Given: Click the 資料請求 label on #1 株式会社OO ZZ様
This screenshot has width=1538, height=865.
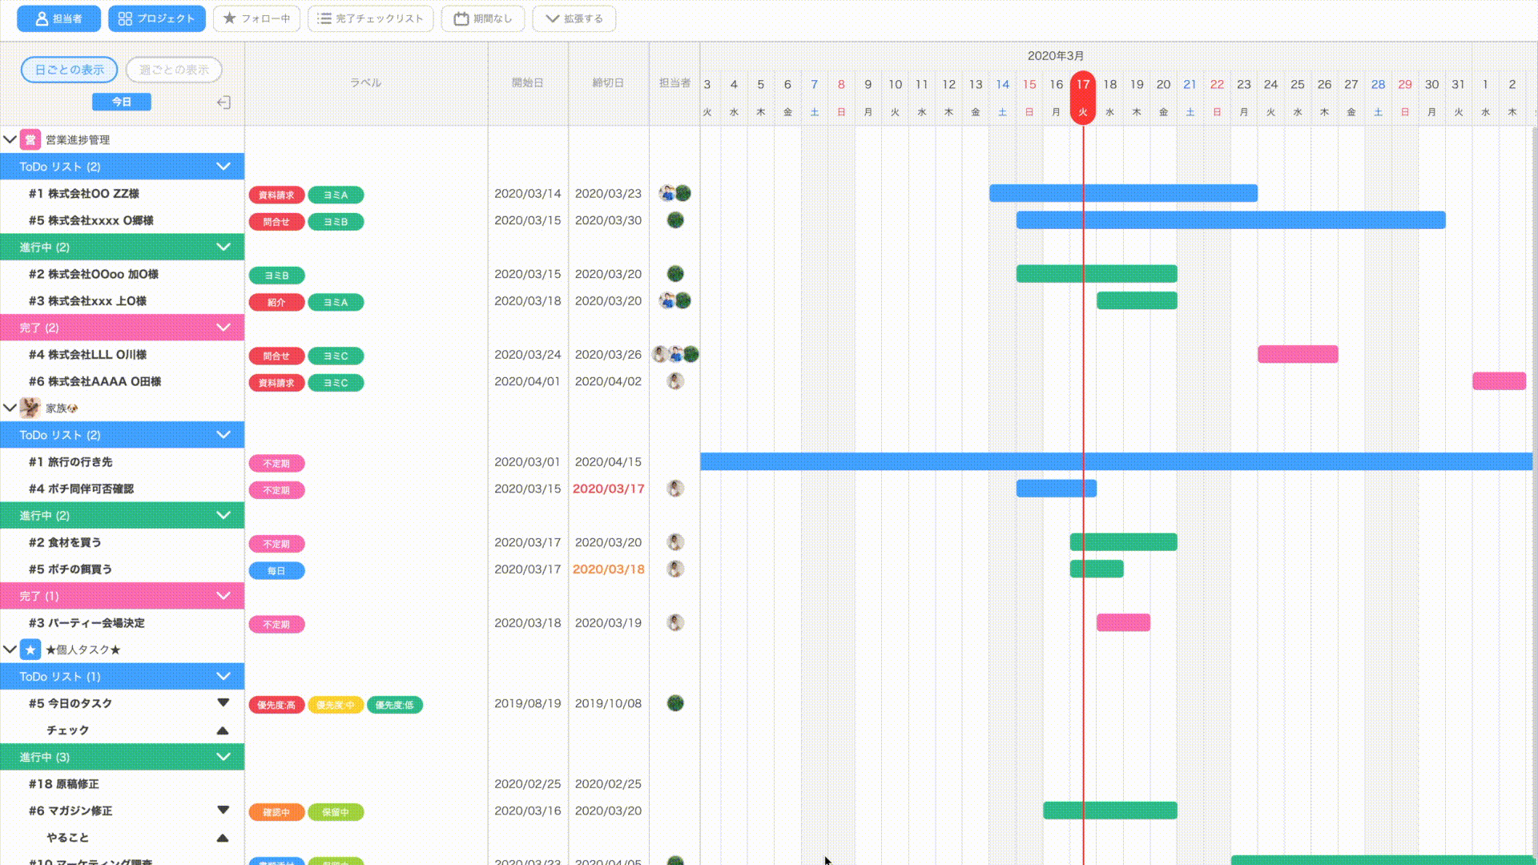Looking at the screenshot, I should (x=276, y=195).
